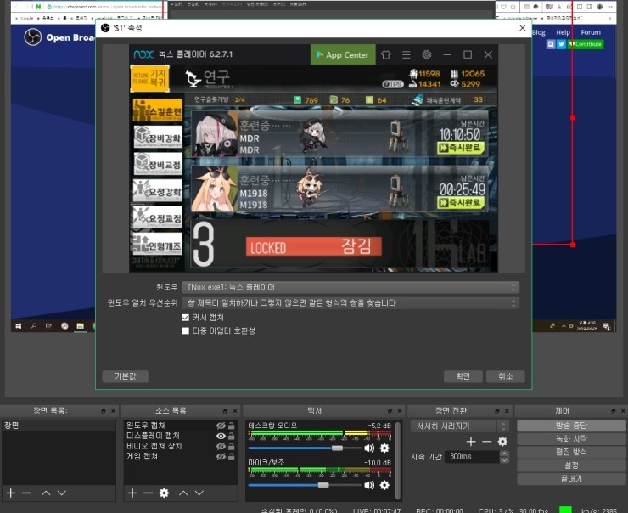Cancel dialog with 취소 button

pyautogui.click(x=506, y=376)
